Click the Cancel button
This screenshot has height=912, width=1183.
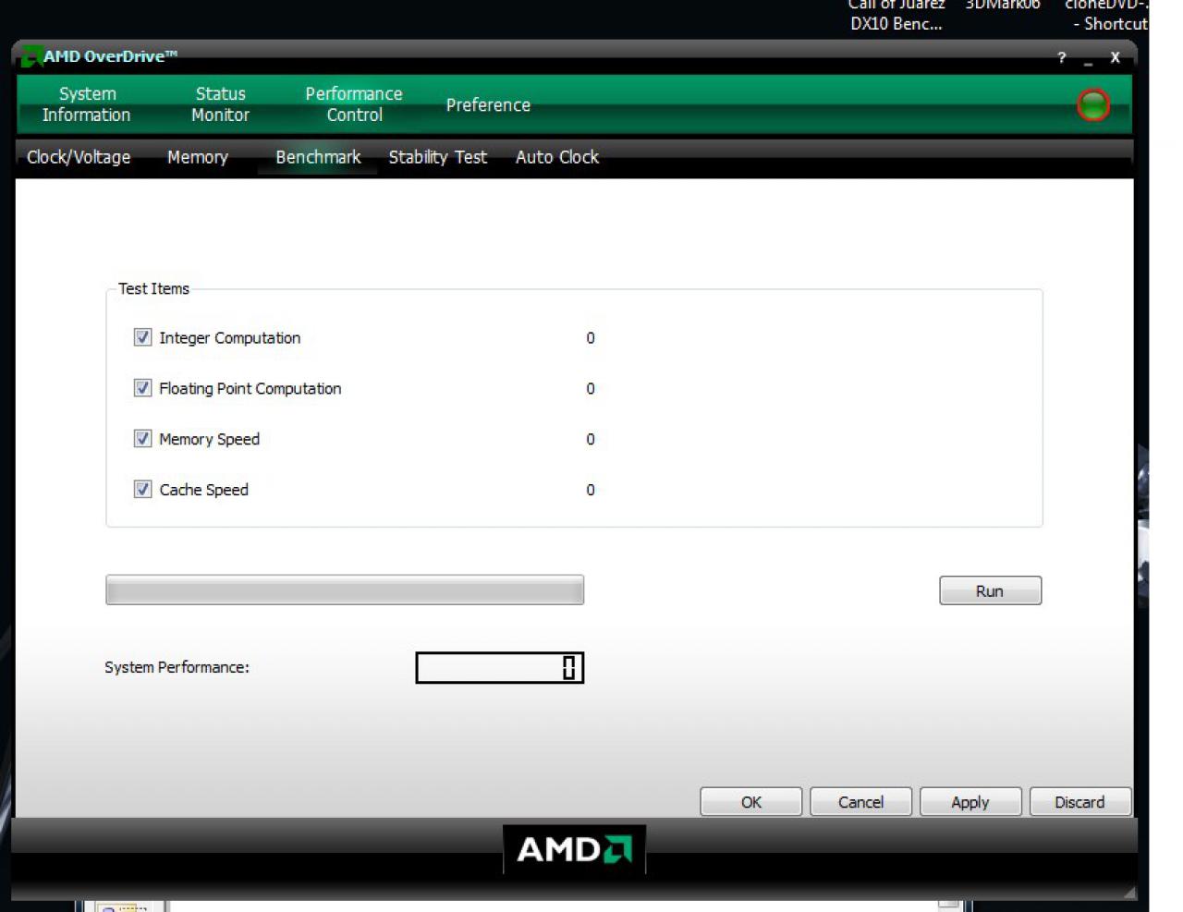click(x=860, y=802)
